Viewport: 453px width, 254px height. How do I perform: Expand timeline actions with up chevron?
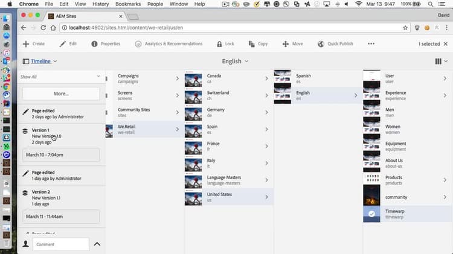(97, 244)
